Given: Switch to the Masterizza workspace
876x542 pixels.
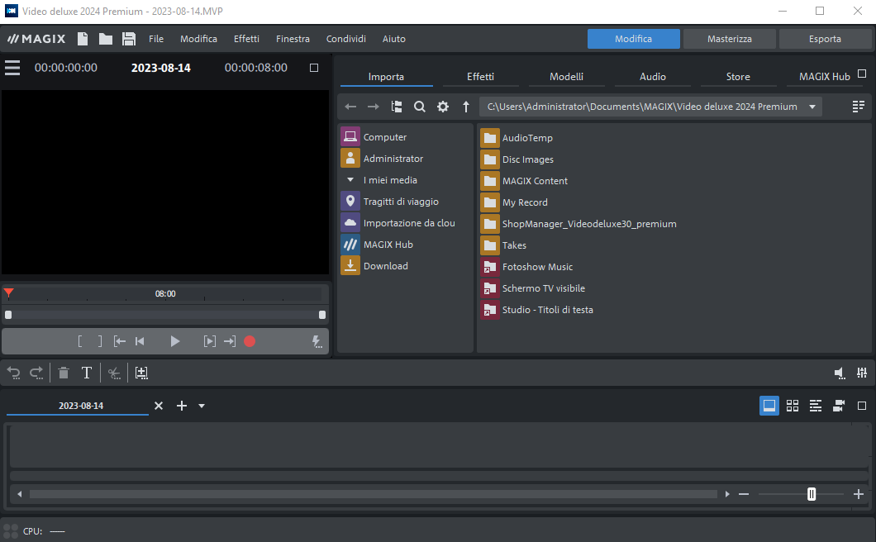Looking at the screenshot, I should [x=729, y=39].
